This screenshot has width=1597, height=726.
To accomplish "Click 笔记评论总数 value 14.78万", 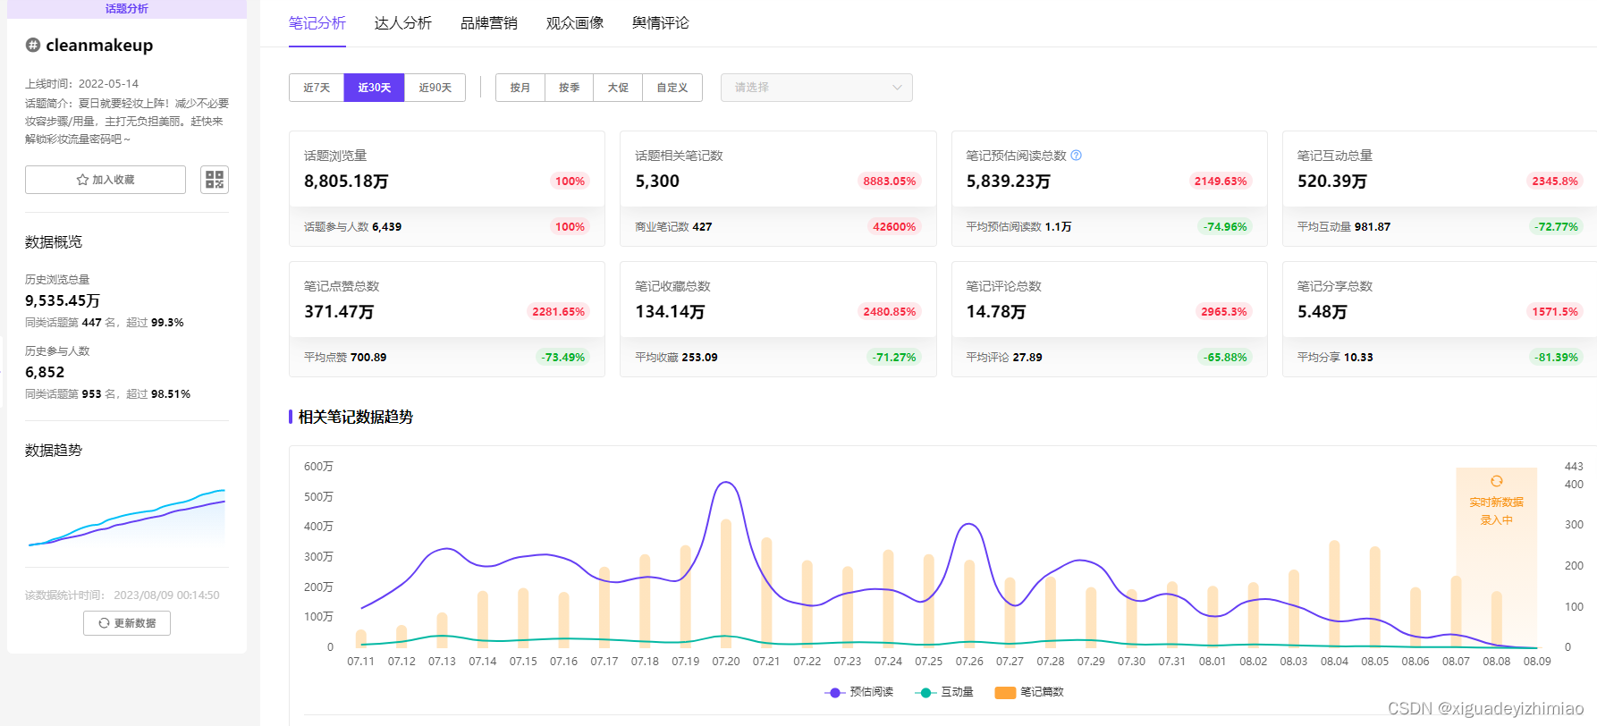I will [996, 312].
